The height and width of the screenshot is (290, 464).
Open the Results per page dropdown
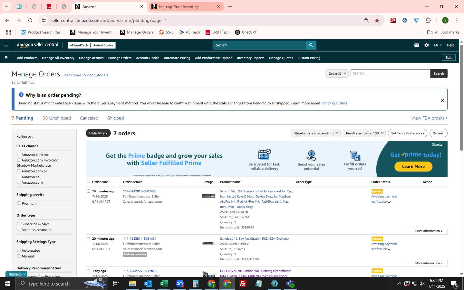pos(364,133)
